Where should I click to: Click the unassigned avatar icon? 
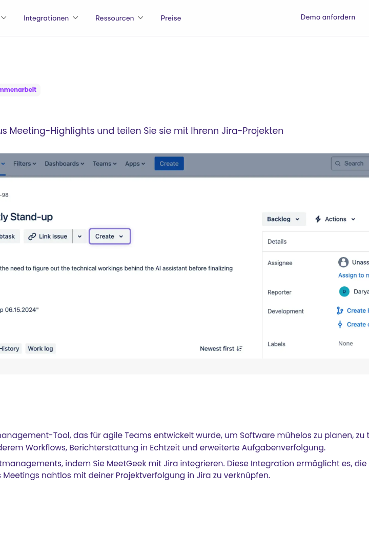tap(343, 262)
